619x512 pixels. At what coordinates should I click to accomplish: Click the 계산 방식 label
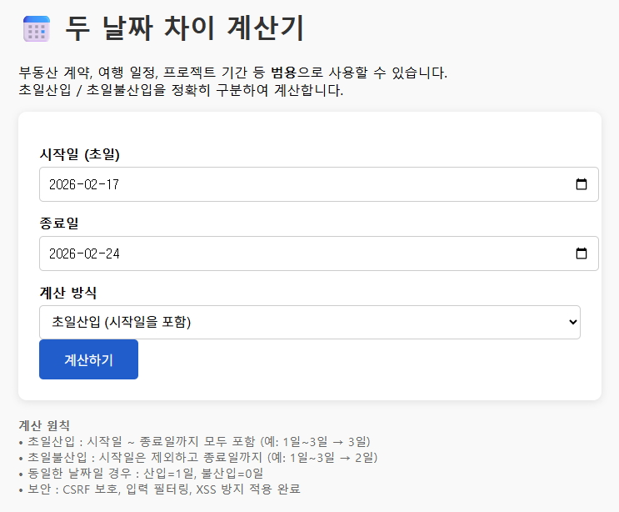click(68, 293)
